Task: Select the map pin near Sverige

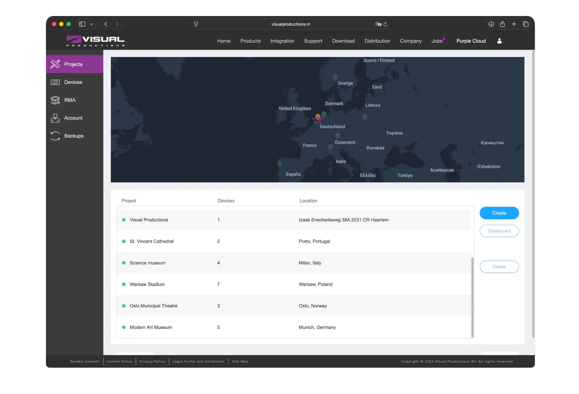Action: click(335, 78)
